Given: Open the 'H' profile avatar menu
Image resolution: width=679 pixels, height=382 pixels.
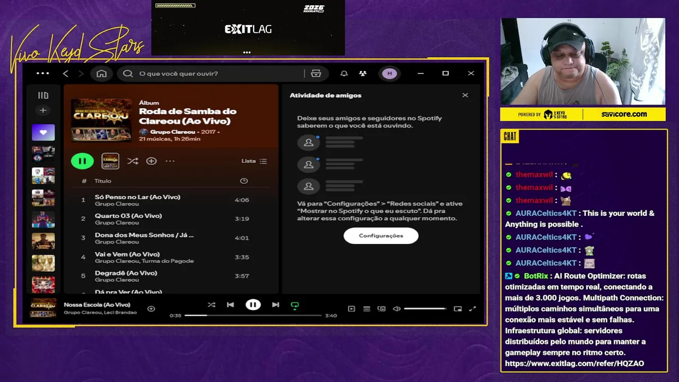Looking at the screenshot, I should point(390,74).
